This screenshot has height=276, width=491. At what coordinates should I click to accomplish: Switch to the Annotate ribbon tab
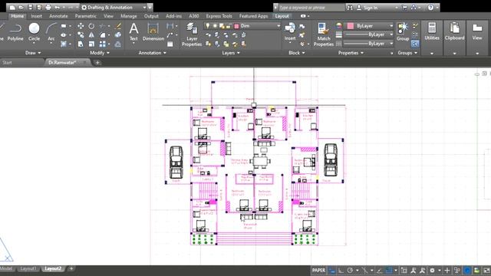(x=58, y=16)
